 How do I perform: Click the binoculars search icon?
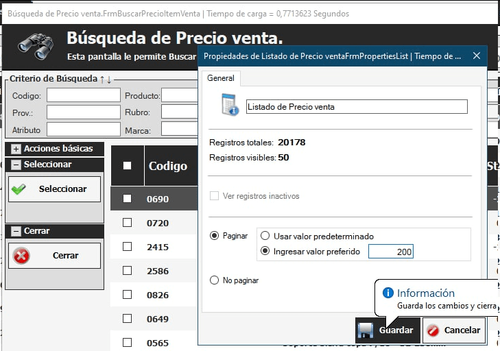[x=36, y=43]
